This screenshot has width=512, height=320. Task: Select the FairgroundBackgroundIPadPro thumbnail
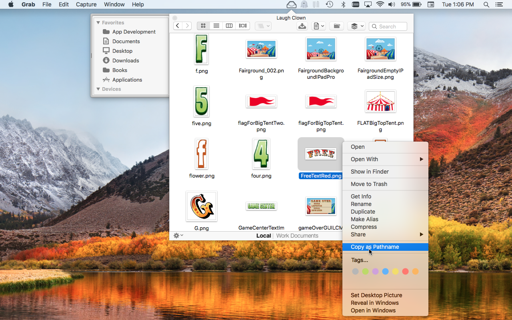(321, 49)
